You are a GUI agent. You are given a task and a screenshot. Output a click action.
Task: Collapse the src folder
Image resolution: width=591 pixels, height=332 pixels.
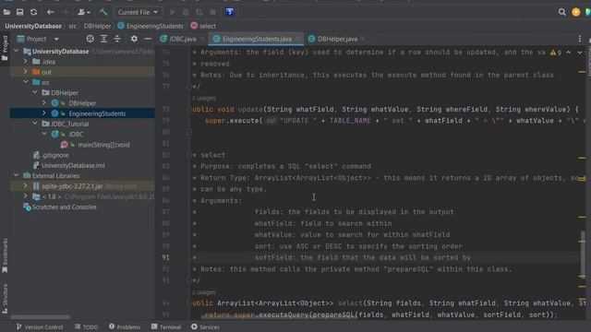click(26, 82)
